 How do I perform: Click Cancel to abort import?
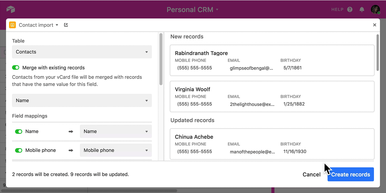(311, 175)
